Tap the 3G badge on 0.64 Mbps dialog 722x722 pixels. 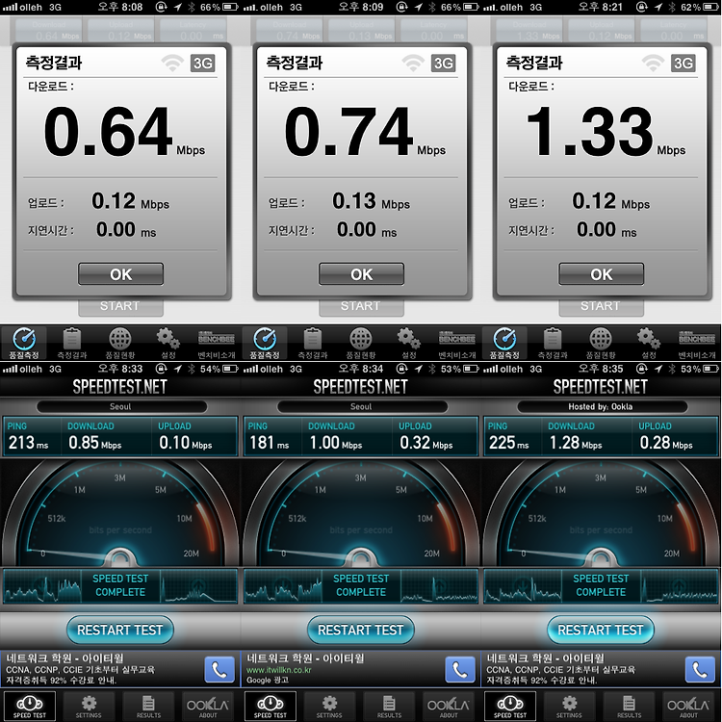pos(202,64)
